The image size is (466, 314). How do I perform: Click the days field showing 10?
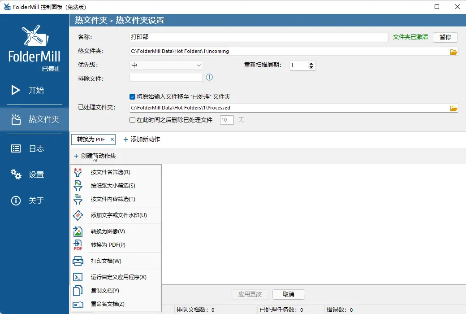click(x=227, y=120)
